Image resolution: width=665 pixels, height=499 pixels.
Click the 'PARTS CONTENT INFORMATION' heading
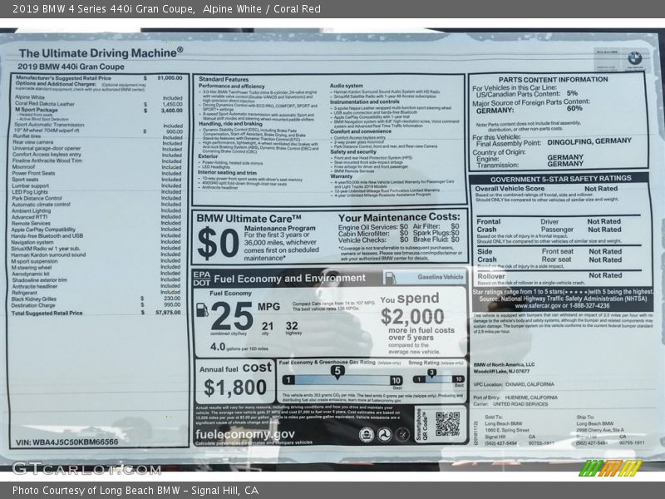pyautogui.click(x=553, y=80)
